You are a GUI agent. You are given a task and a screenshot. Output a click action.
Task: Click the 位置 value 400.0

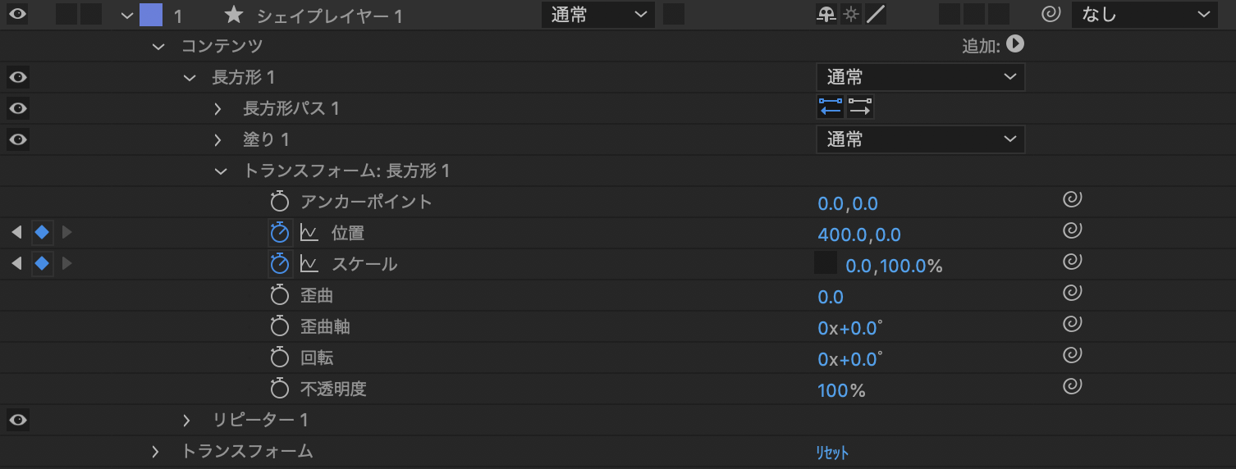842,234
